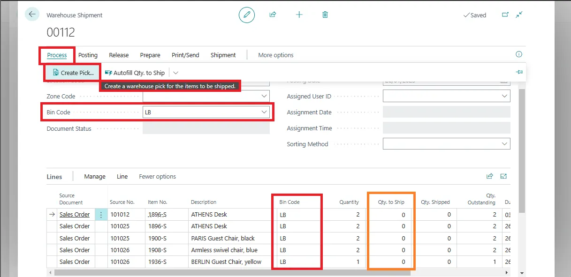
Task: Click the share icon in header
Action: pyautogui.click(x=273, y=15)
